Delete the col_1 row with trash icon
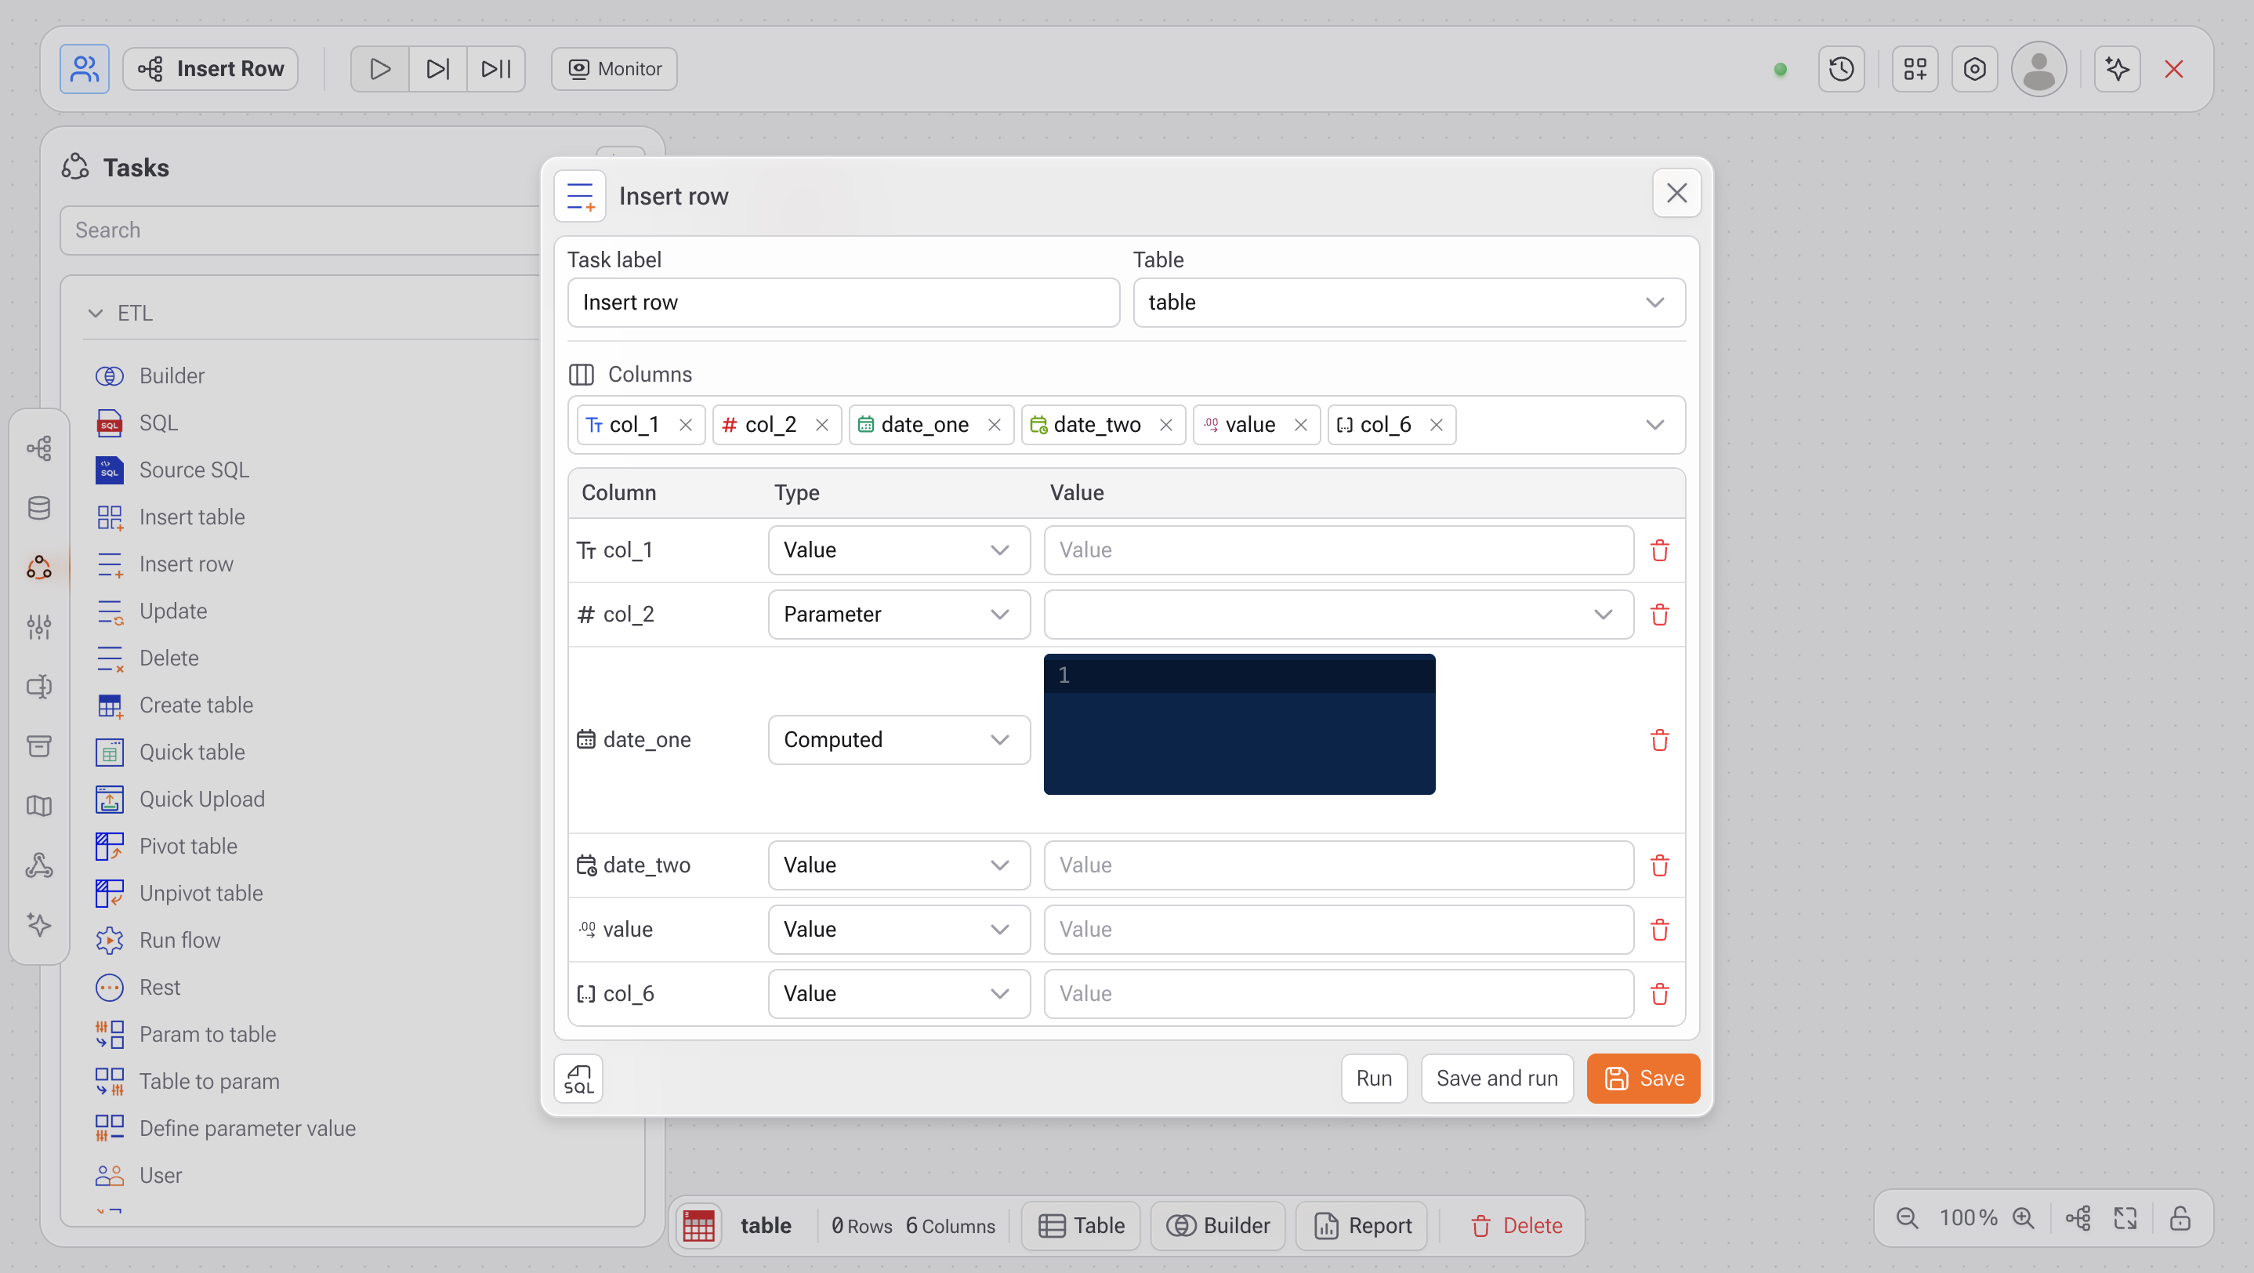This screenshot has width=2254, height=1273. (1659, 550)
